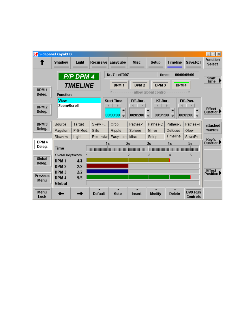248x320 pixels.
Task: Decrease Start Time with its down stepper
Action: (x=123, y=115)
